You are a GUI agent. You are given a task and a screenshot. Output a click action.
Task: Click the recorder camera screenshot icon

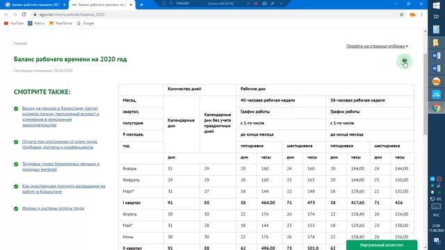point(264,3)
